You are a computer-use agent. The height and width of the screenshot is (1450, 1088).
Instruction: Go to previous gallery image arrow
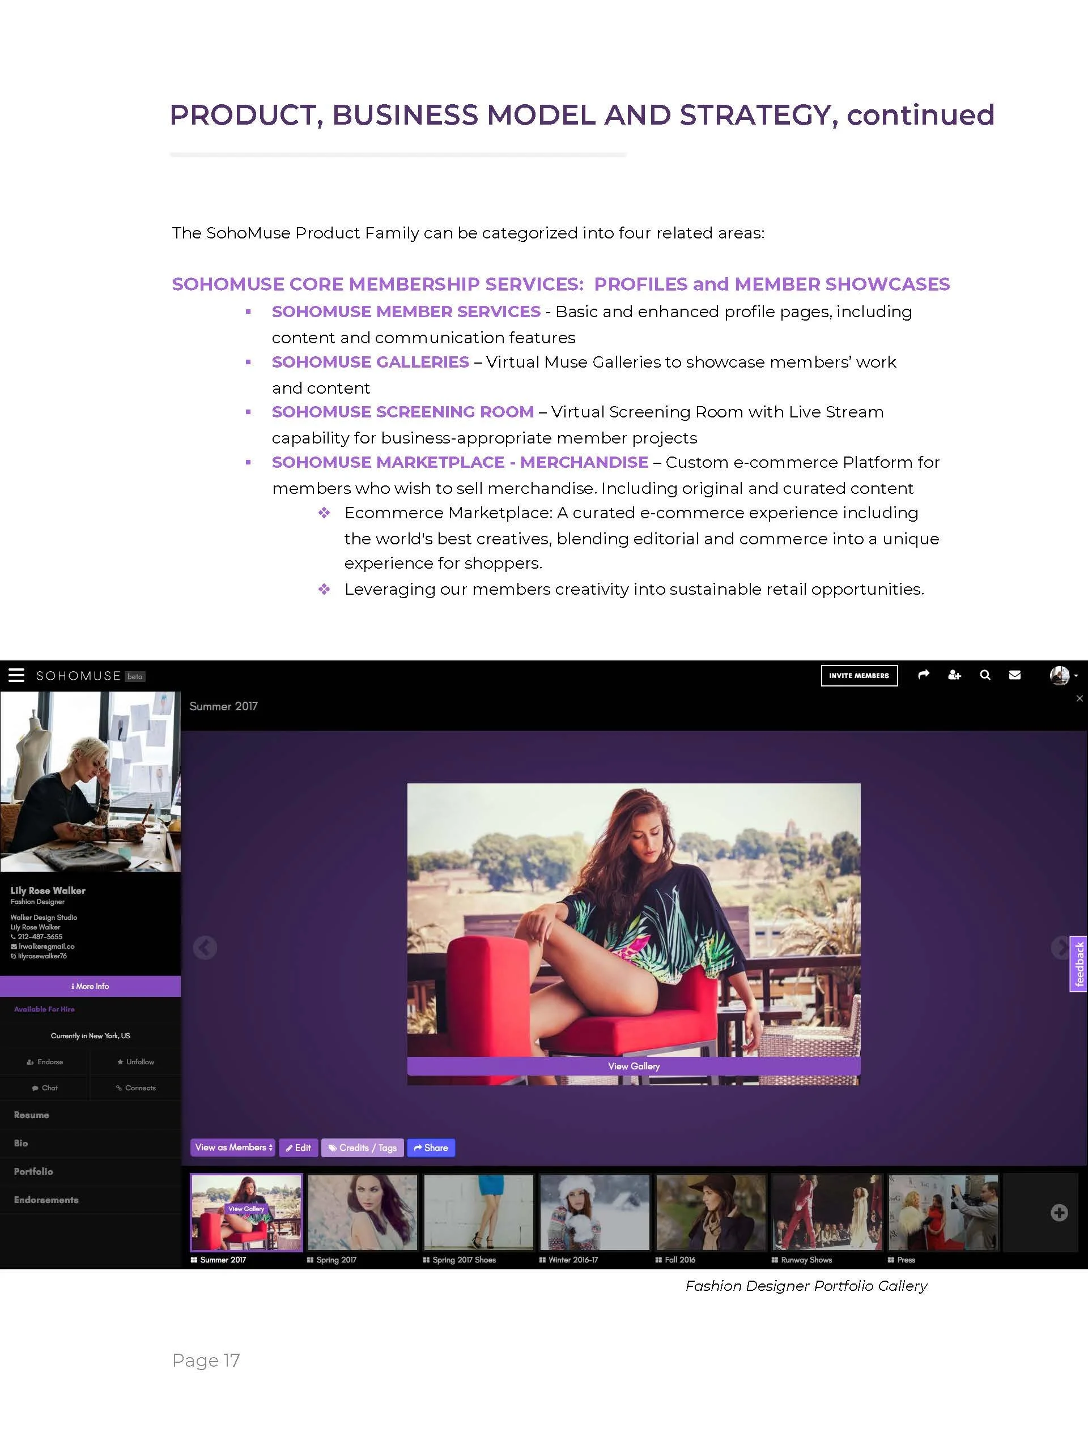point(205,948)
